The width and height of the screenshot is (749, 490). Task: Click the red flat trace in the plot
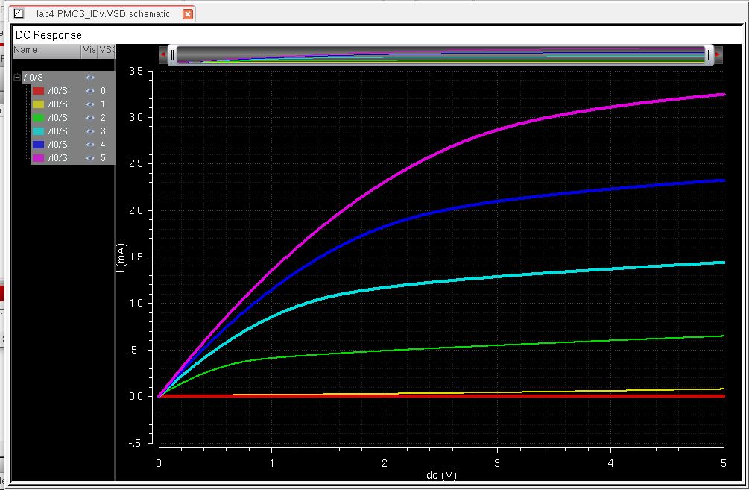pos(441,396)
